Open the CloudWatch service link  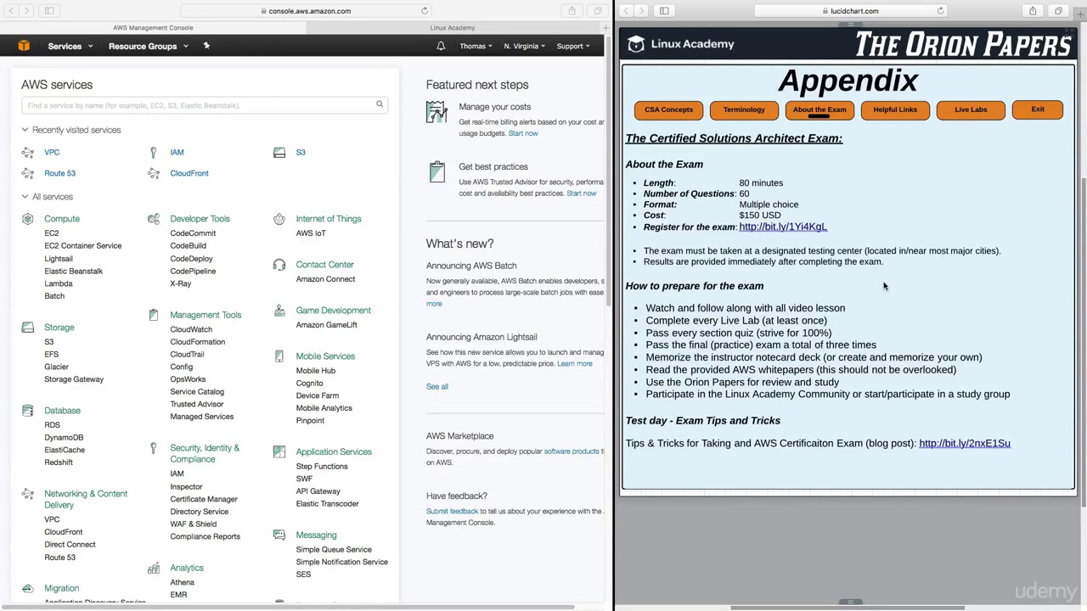click(191, 329)
